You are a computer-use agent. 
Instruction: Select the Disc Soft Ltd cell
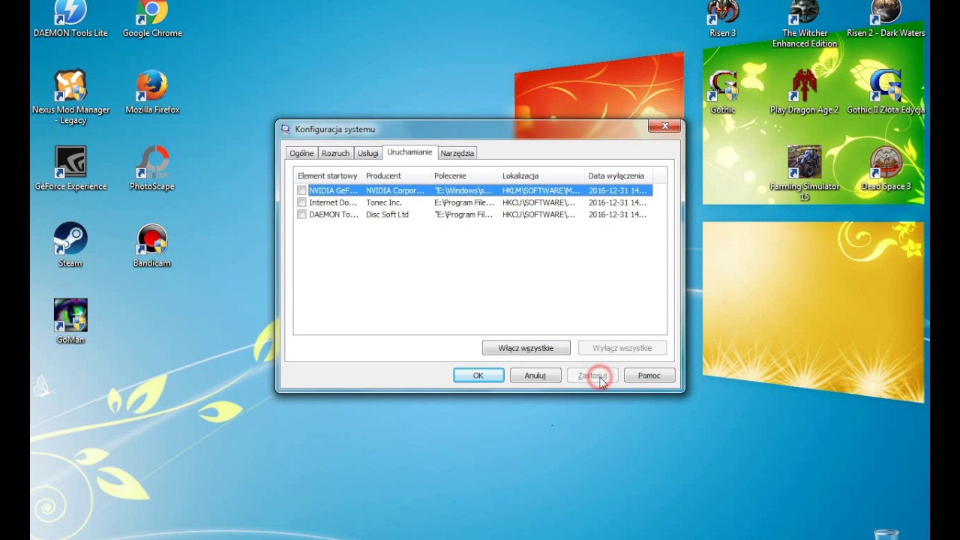tap(388, 214)
